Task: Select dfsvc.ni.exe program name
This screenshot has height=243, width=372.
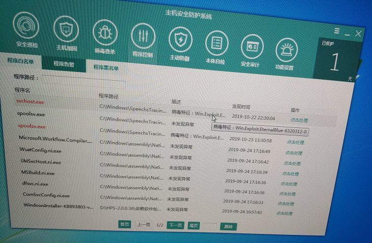Action: 35,183
